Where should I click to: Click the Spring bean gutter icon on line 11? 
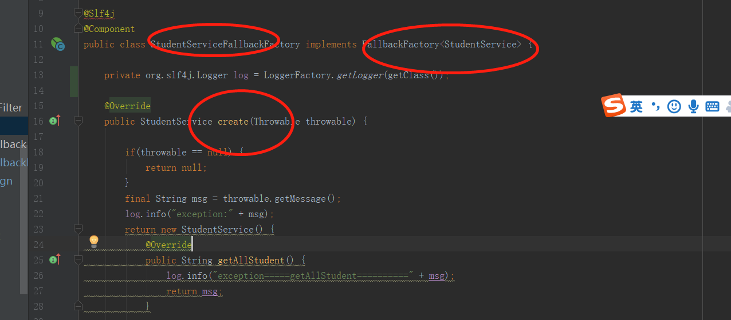click(x=57, y=44)
